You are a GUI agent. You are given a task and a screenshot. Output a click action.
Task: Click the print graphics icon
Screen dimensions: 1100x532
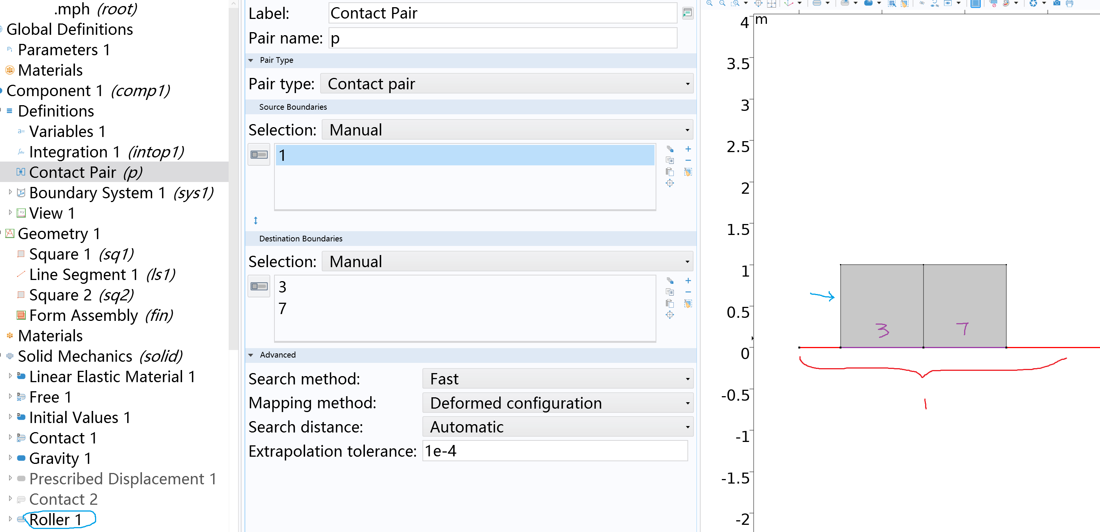[x=1069, y=3]
